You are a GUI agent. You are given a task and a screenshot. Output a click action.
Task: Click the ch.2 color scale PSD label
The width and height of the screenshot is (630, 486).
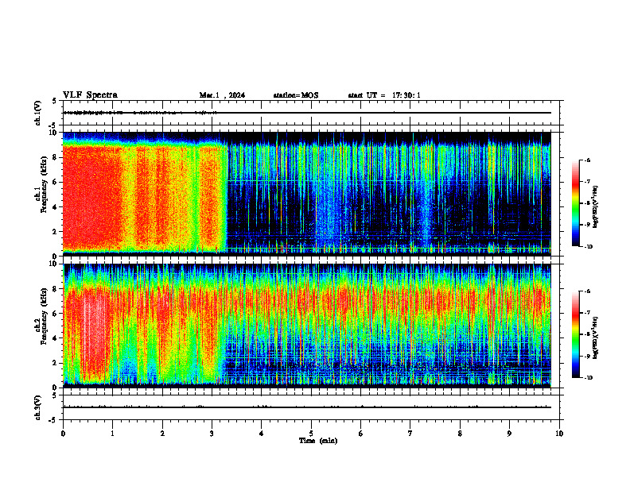(x=595, y=337)
